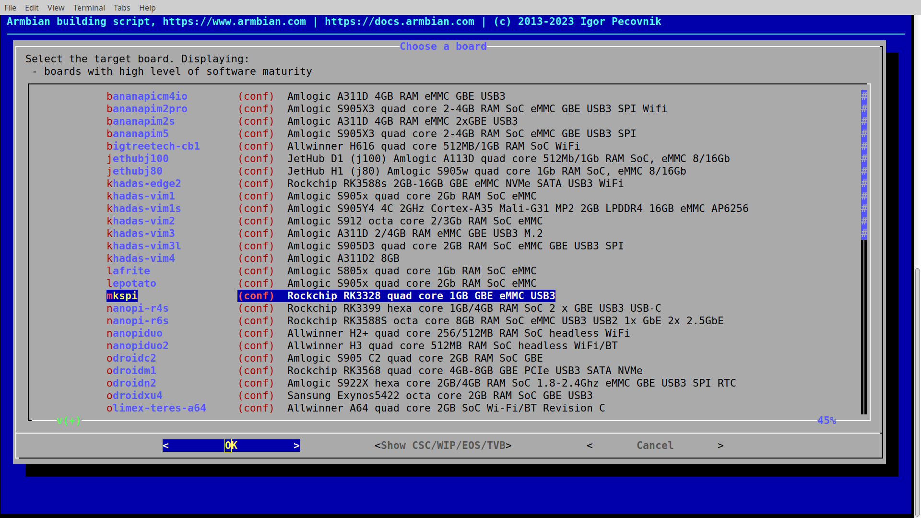Open the File menu

click(10, 8)
